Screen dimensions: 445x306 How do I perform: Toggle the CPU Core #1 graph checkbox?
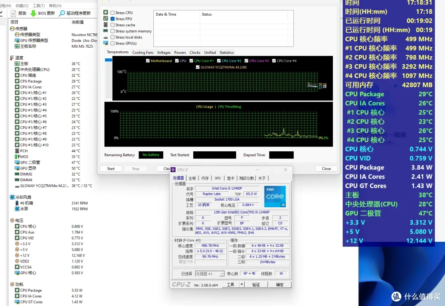(191, 60)
